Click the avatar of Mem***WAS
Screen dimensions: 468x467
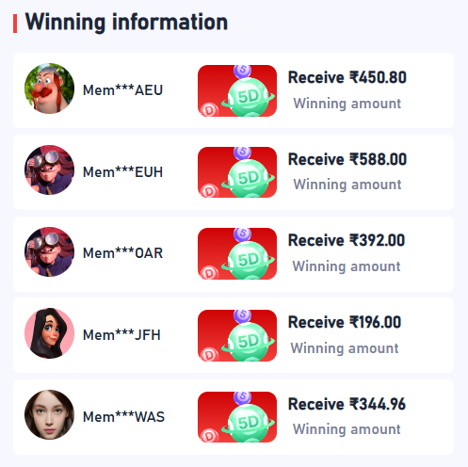click(x=49, y=414)
